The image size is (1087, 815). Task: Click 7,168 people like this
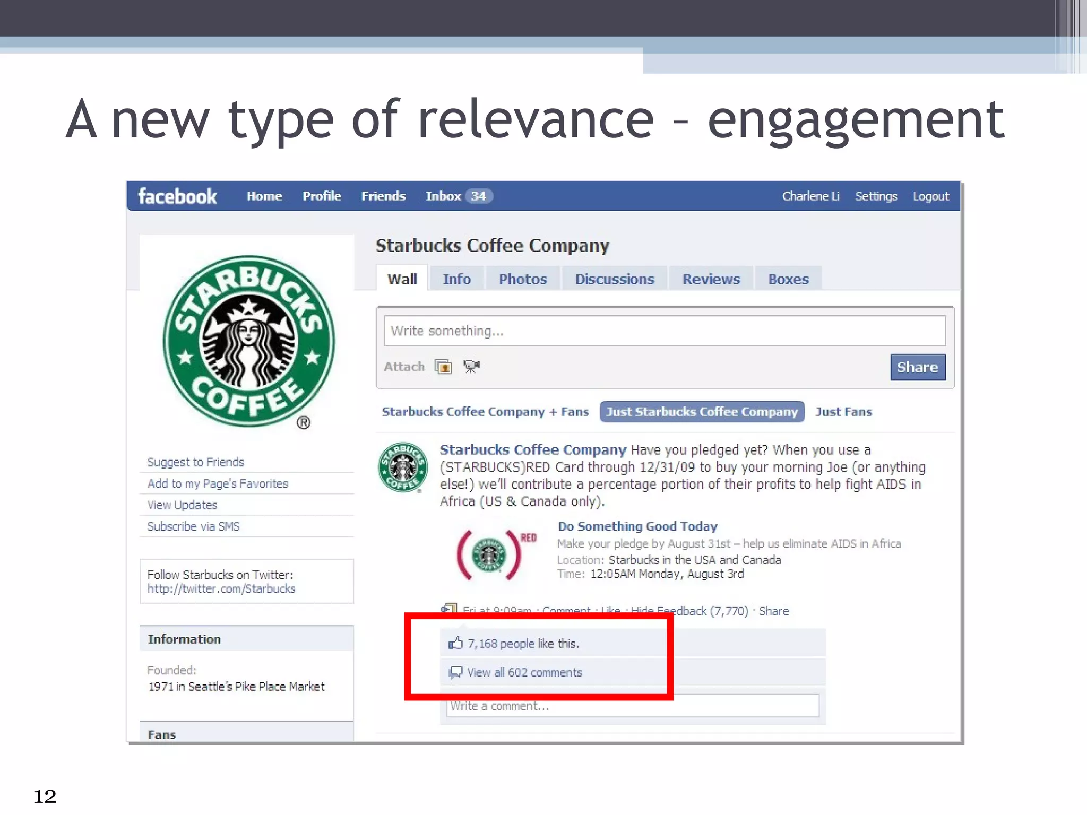click(523, 644)
